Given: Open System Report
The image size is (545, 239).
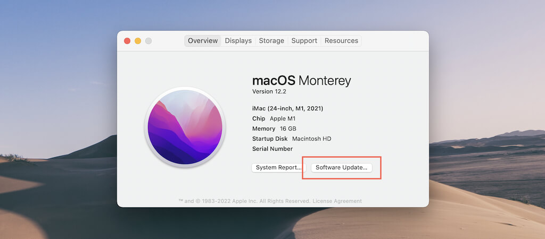Looking at the screenshot, I should click(x=278, y=167).
